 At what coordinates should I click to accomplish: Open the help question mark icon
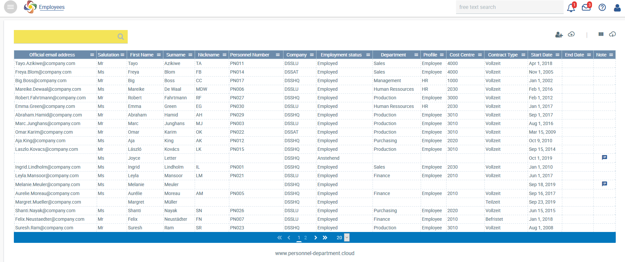click(x=602, y=7)
